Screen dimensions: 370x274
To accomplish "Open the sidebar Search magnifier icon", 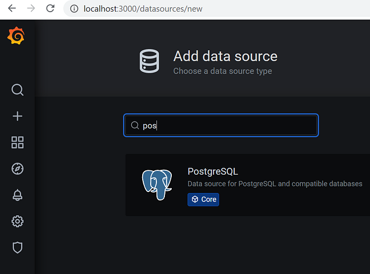I will pyautogui.click(x=17, y=90).
